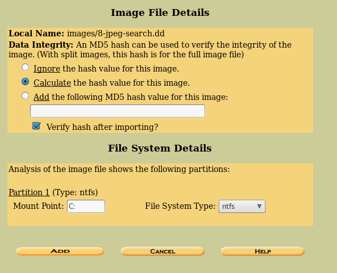Select Calculate the hash value radio button
337x273 pixels.
click(26, 82)
